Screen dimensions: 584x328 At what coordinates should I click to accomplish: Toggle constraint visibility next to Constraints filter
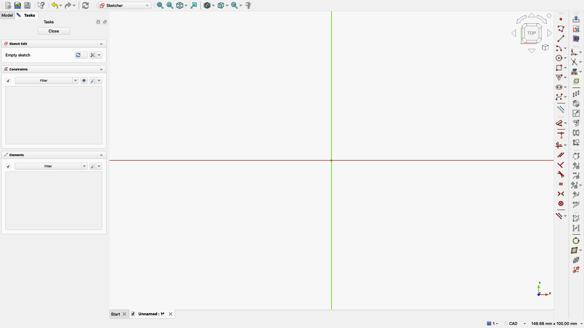click(x=84, y=80)
